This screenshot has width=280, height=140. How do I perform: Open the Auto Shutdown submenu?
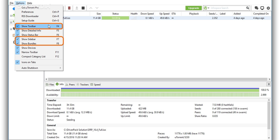coord(39,68)
